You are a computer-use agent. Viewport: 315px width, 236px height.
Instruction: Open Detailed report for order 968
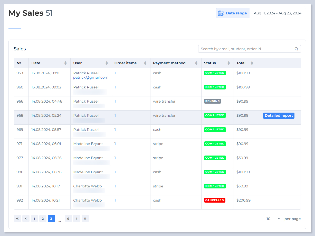279,116
